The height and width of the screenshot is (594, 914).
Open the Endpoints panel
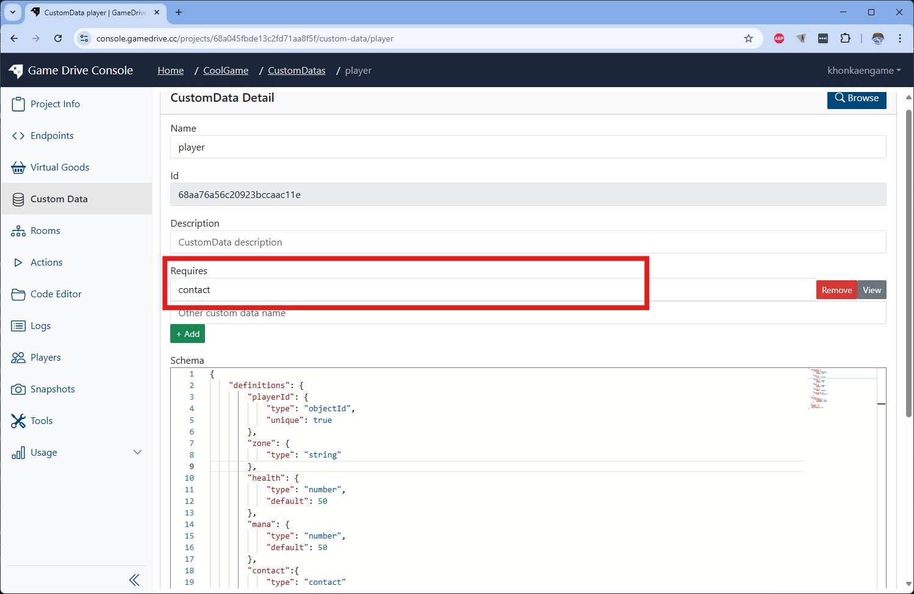coord(52,135)
